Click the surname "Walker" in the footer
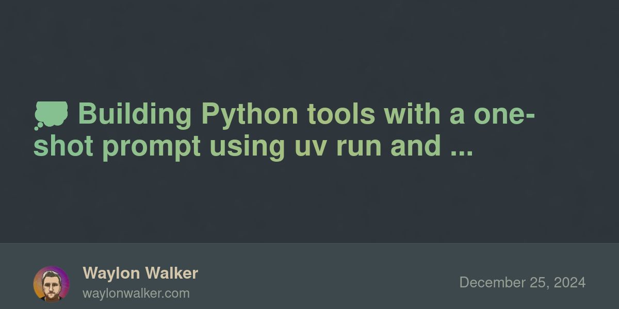Image resolution: width=619 pixels, height=309 pixels. (x=172, y=273)
